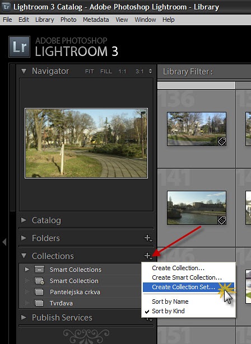The height and width of the screenshot is (344, 251).
Task: Expand the Folders panel
Action: coord(24,238)
